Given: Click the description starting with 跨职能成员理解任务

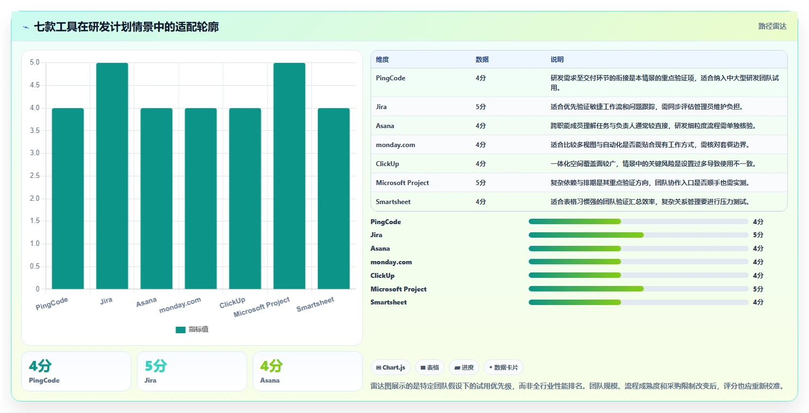Looking at the screenshot, I should coord(653,126).
